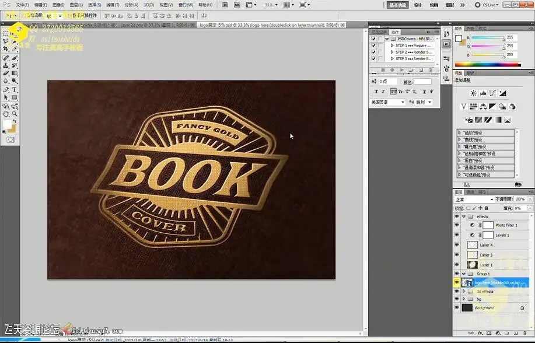Select the 设计 workspace
535x343 pixels.
tap(418, 5)
